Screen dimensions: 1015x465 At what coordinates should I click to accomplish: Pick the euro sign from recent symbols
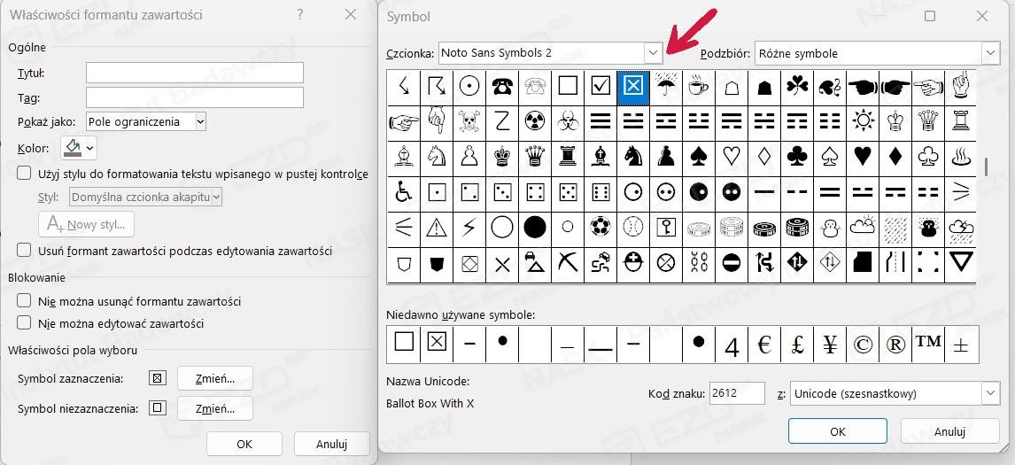764,345
